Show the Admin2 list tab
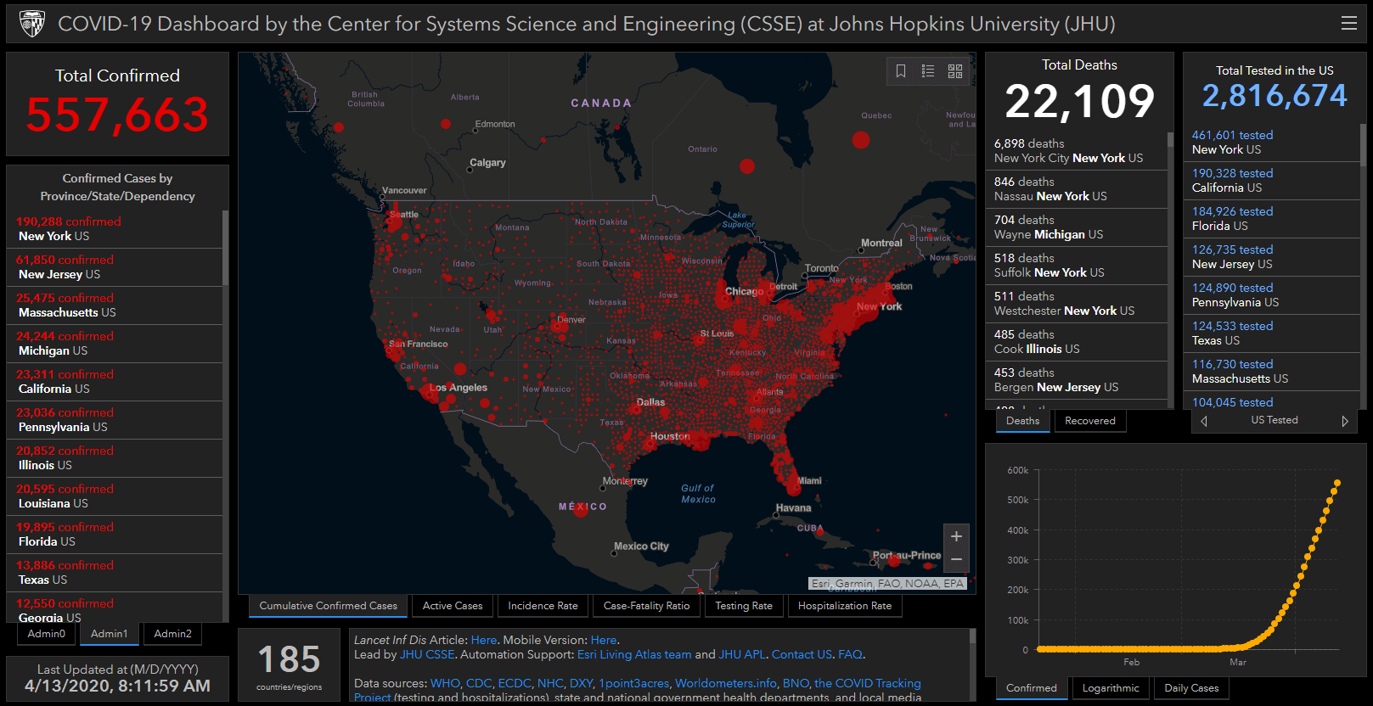This screenshot has width=1373, height=706. pyautogui.click(x=173, y=634)
